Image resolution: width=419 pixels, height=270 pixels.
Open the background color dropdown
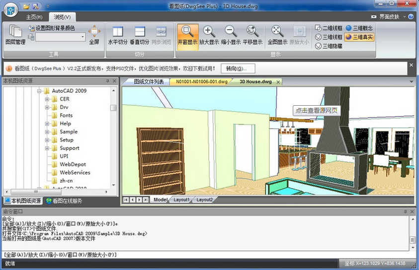pos(83,37)
